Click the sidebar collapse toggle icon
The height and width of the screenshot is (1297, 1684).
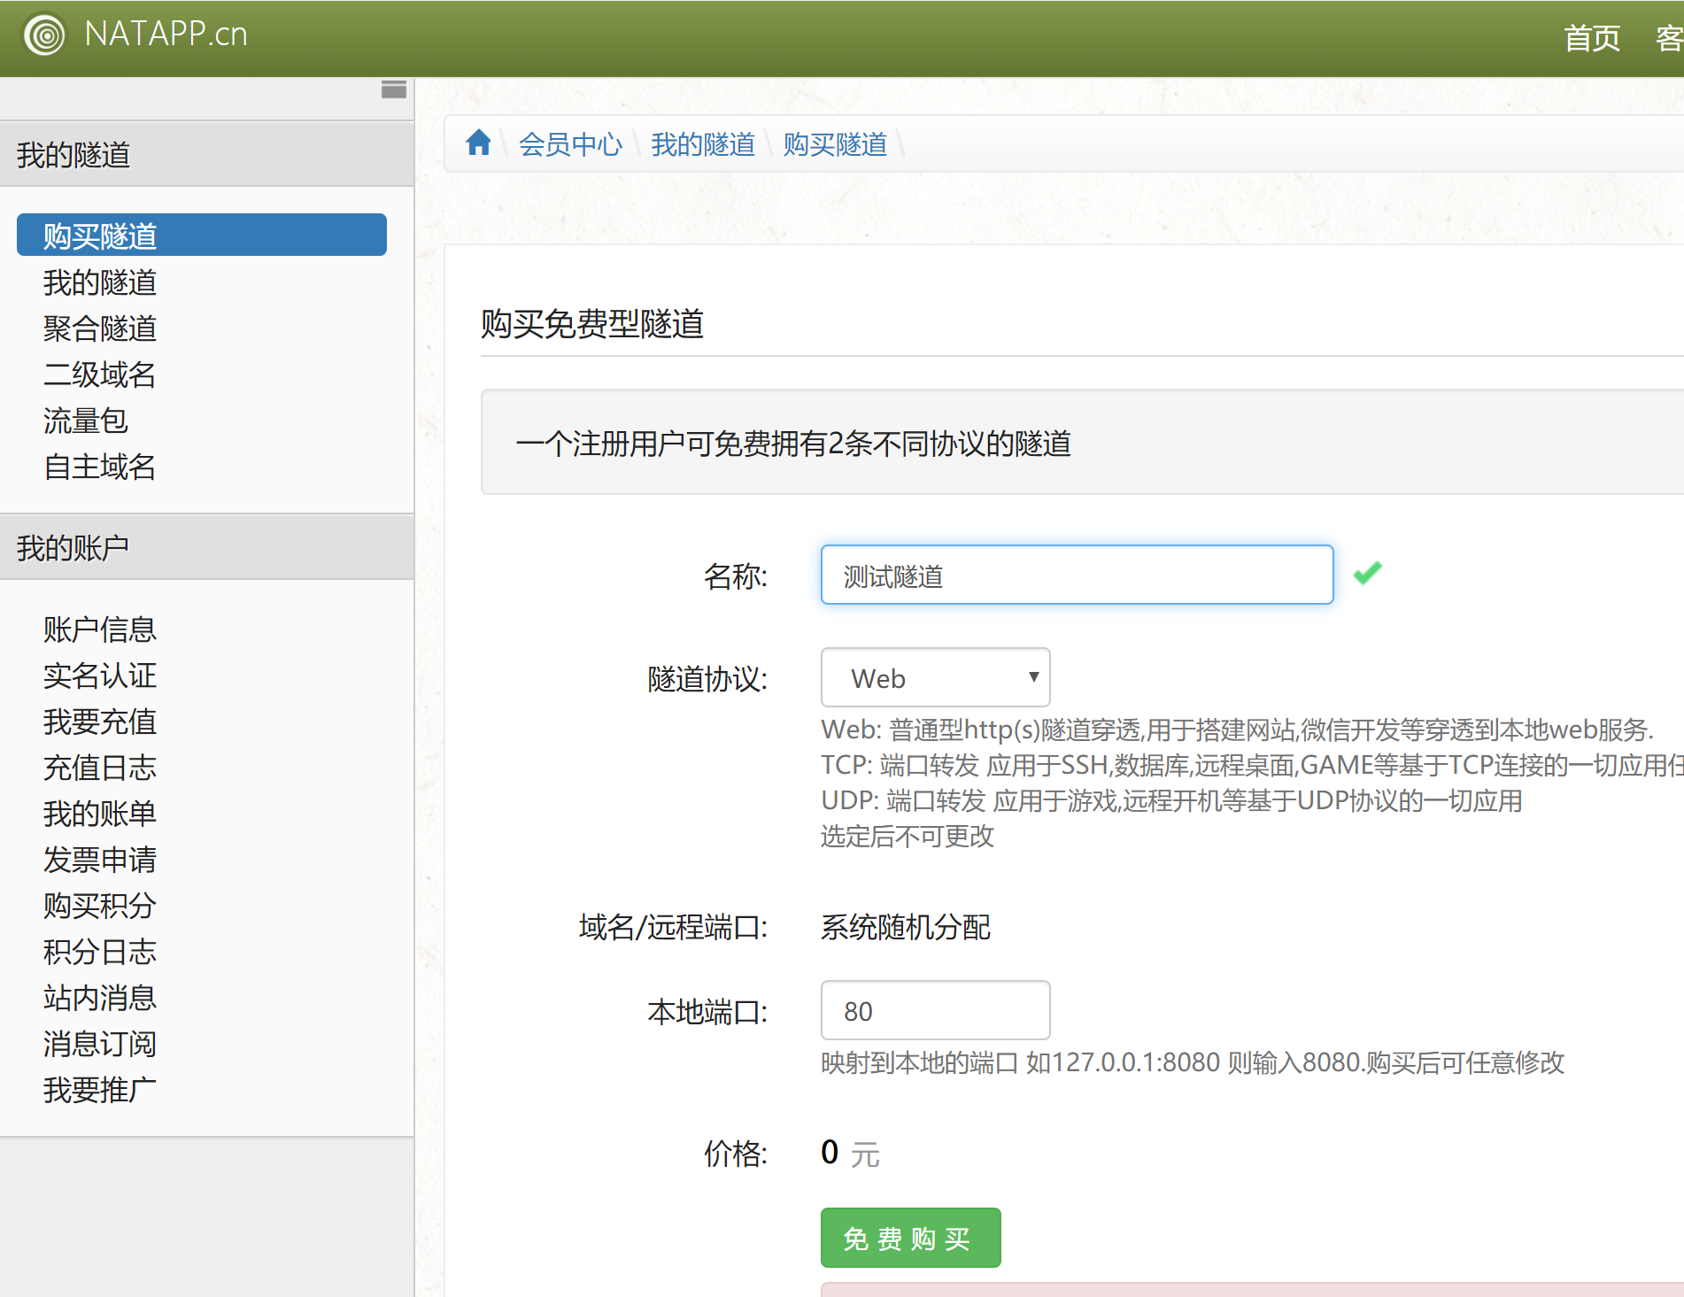coord(393,89)
